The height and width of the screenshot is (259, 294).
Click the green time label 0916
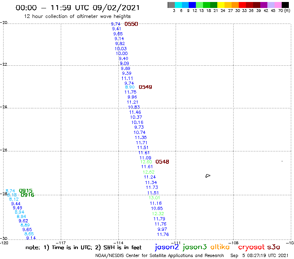tap(27, 195)
